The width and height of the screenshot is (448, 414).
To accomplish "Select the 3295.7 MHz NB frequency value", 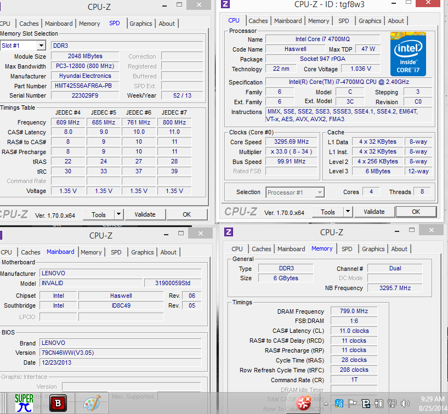I will (395, 288).
